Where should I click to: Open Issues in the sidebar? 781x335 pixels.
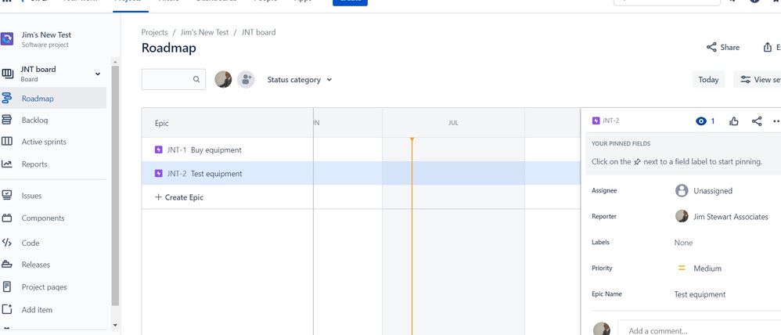tap(31, 196)
